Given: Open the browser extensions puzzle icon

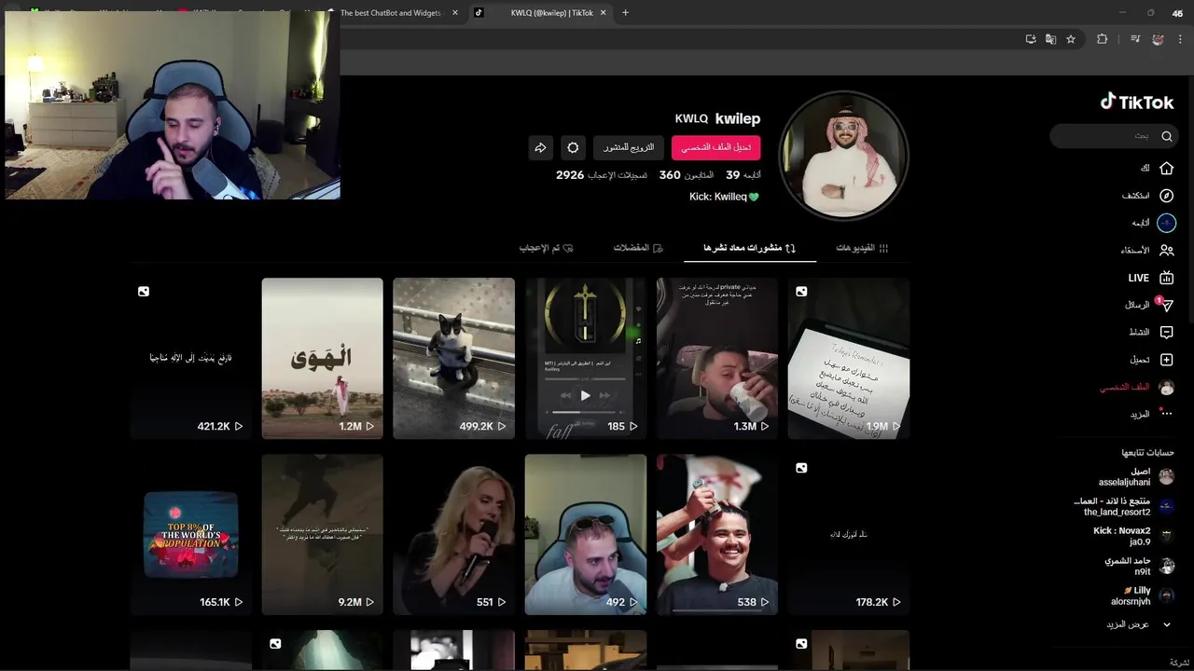Looking at the screenshot, I should [1102, 39].
